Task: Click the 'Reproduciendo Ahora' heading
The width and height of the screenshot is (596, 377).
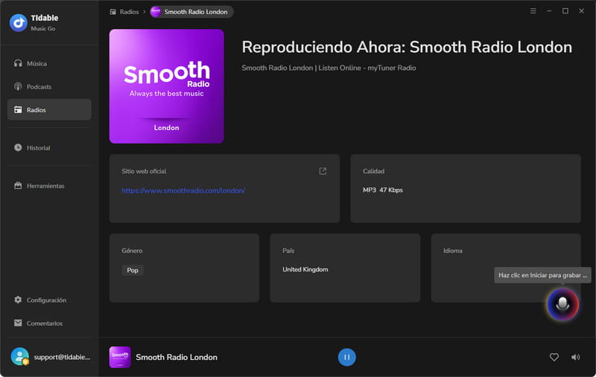Action: point(407,48)
